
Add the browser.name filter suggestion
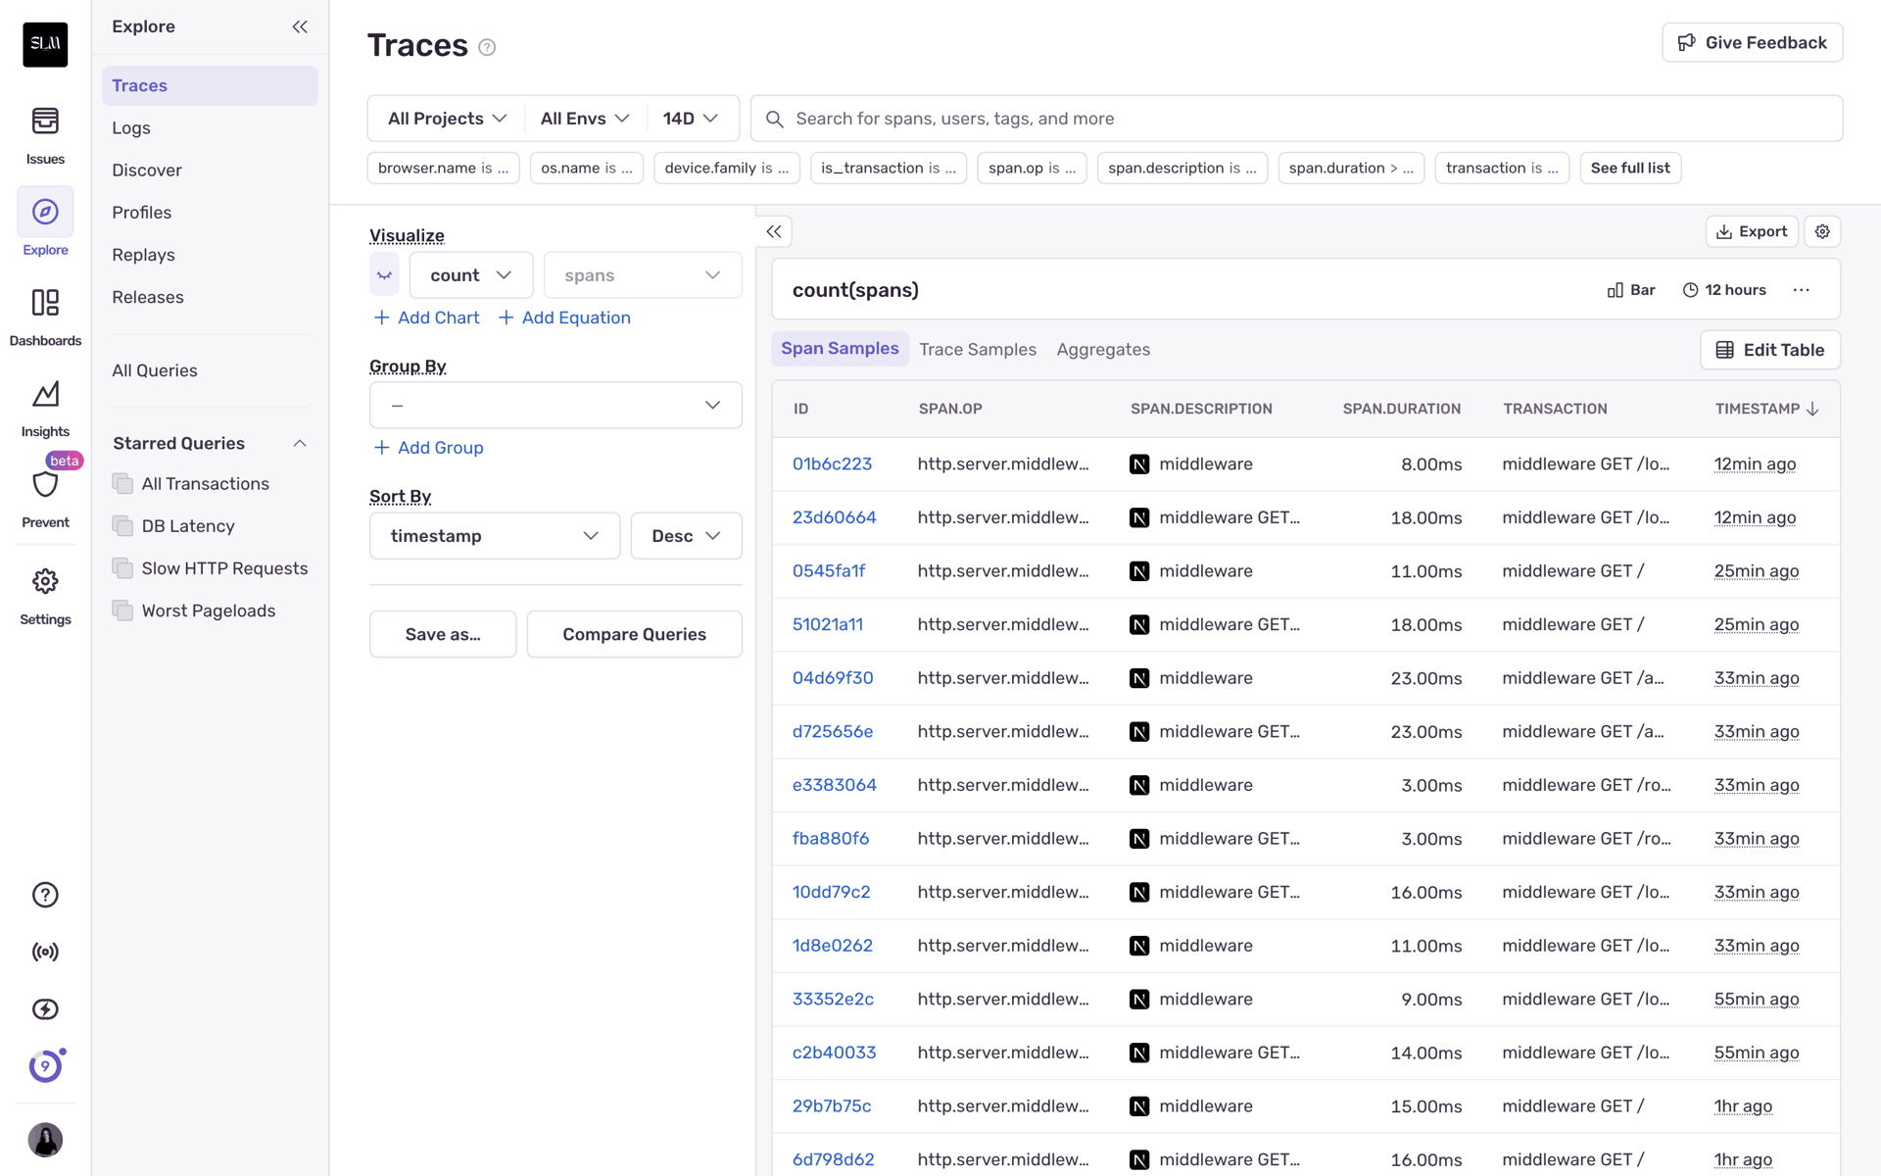tap(443, 169)
